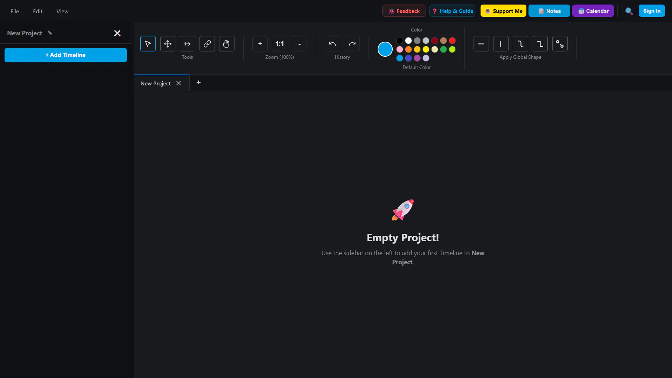The width and height of the screenshot is (672, 378).
Task: Zoom in with the plus button
Action: (x=260, y=44)
